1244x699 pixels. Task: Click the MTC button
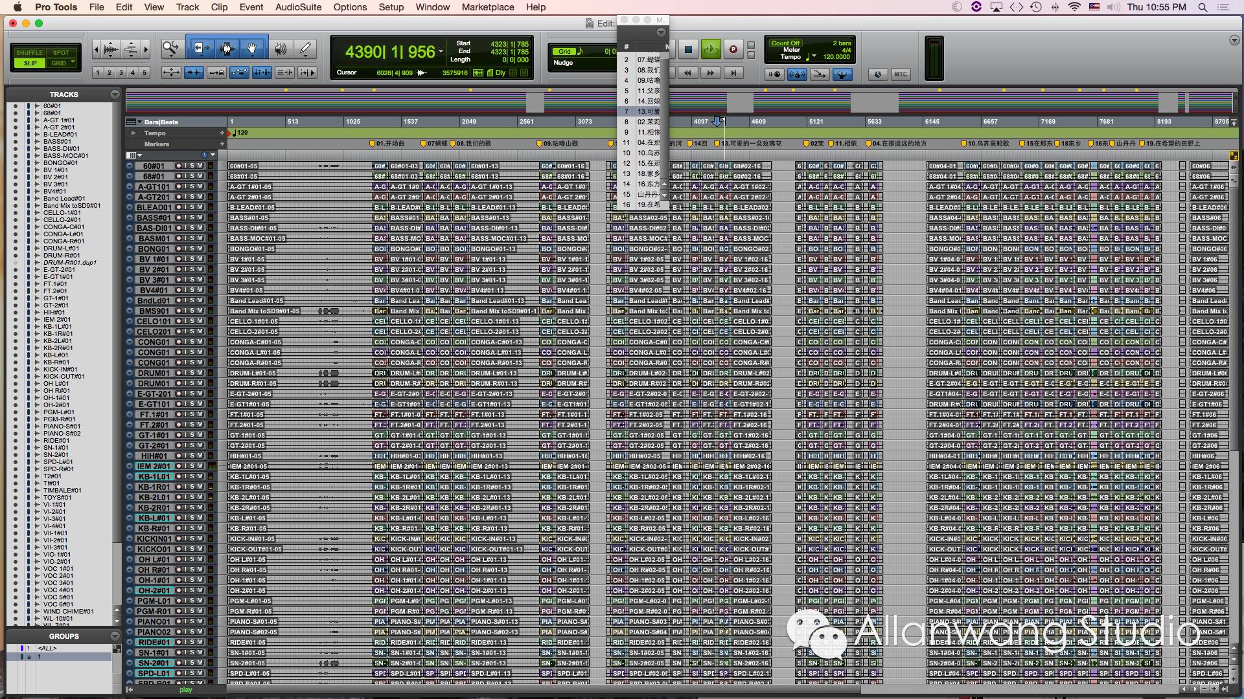(x=901, y=74)
